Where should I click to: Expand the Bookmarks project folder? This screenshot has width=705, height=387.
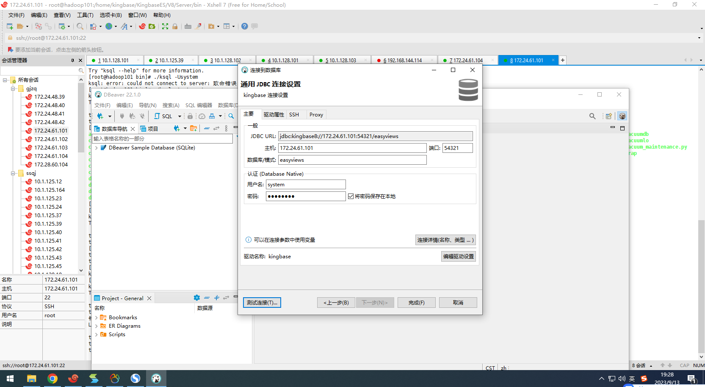point(97,318)
